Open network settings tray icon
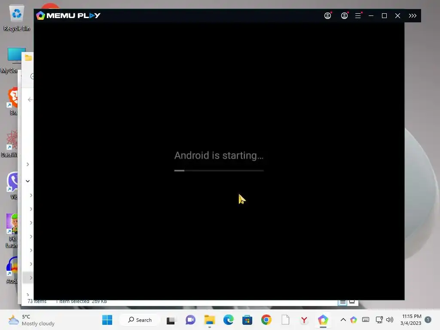The image size is (440, 330). coord(379,320)
